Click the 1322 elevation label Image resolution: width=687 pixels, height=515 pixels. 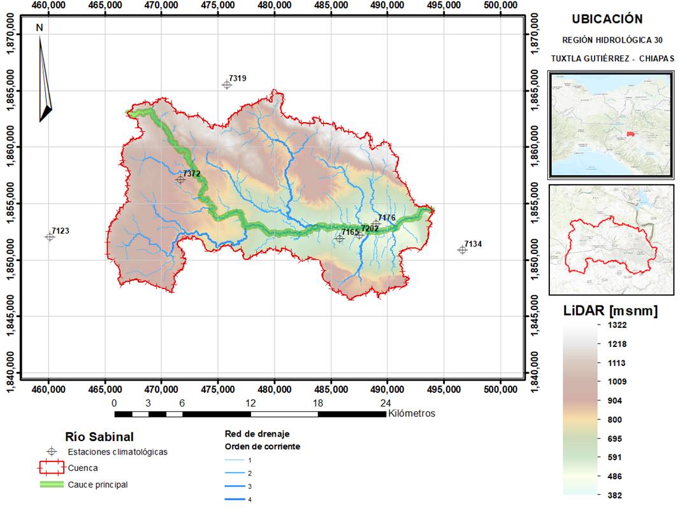pyautogui.click(x=616, y=325)
